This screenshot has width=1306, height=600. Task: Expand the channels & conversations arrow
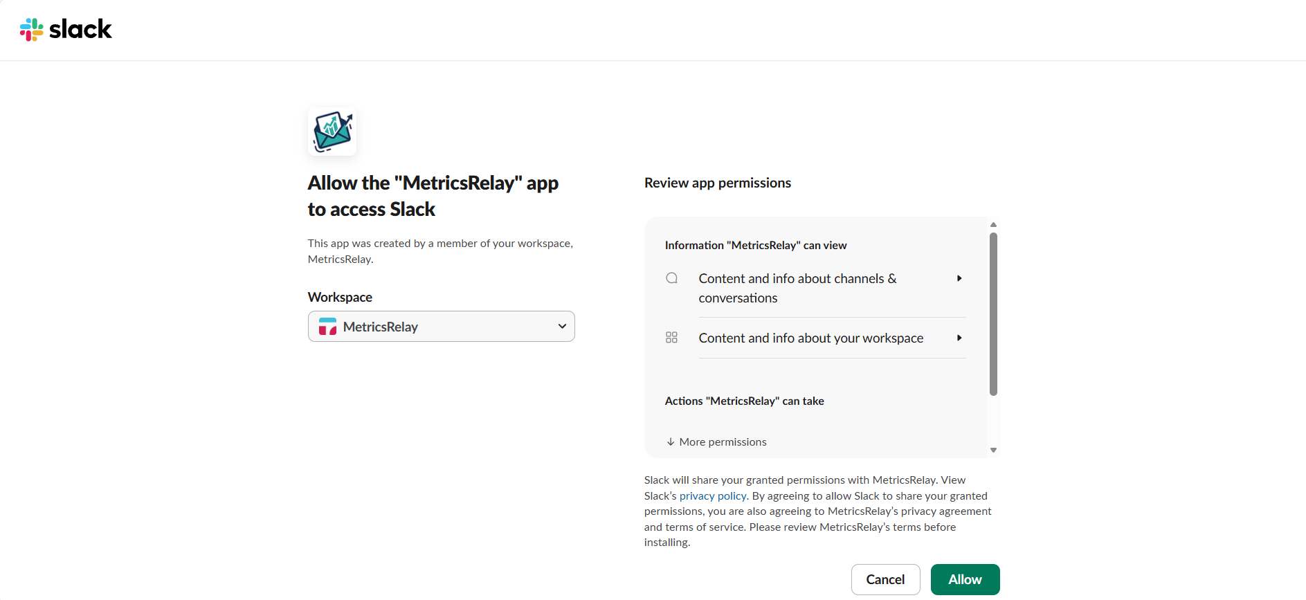point(959,278)
